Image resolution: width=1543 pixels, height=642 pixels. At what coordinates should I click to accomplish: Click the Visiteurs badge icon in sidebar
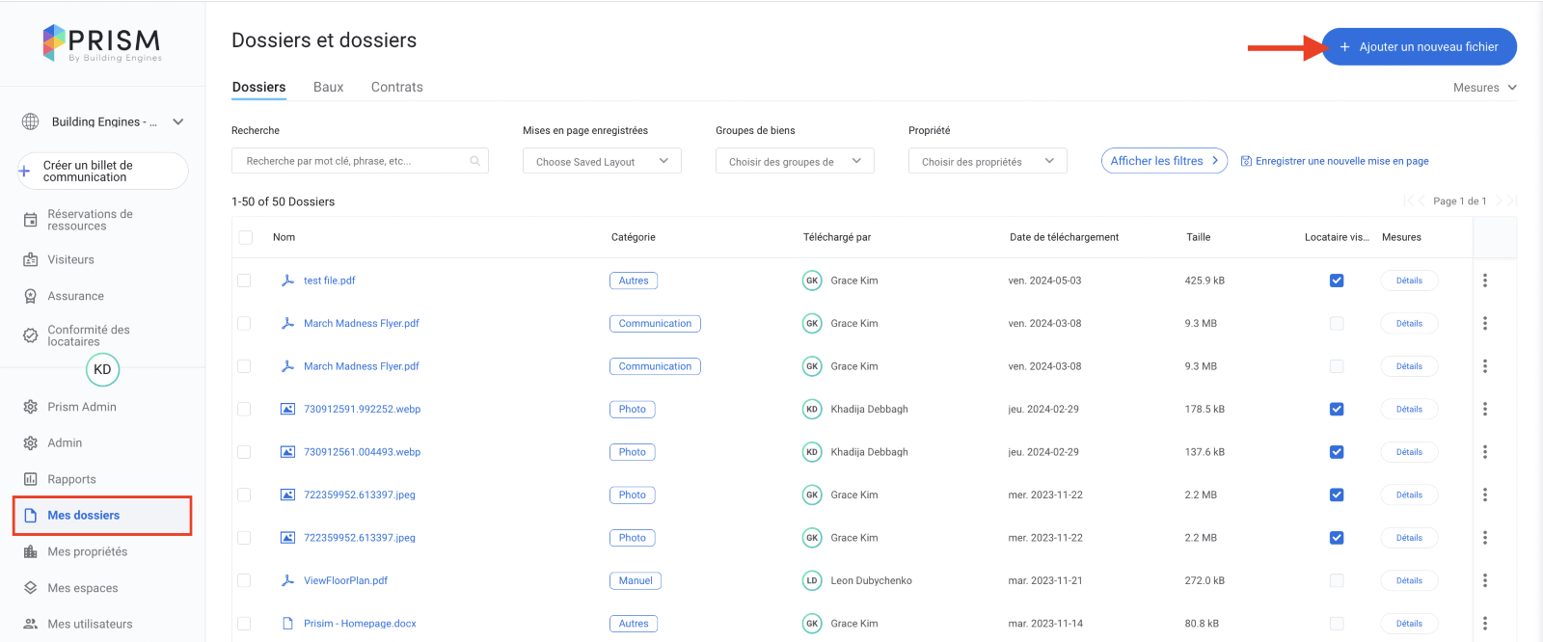31,260
